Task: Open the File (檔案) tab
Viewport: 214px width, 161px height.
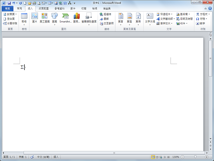Action: pyautogui.click(x=7, y=9)
